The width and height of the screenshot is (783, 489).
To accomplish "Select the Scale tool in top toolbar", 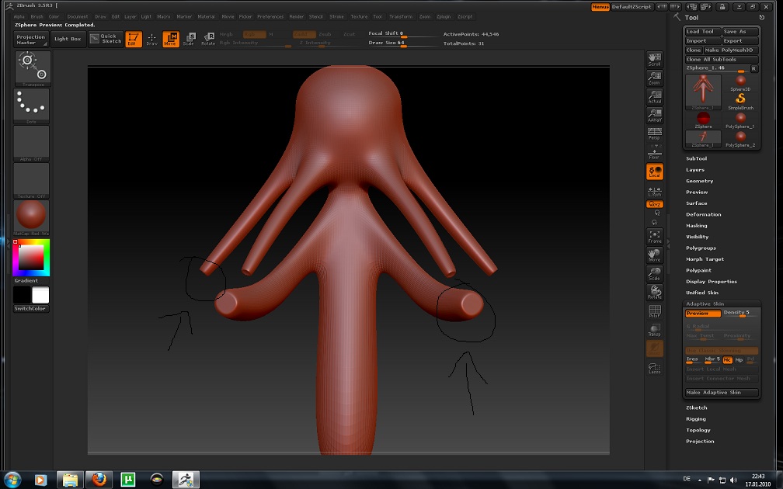I will (189, 39).
